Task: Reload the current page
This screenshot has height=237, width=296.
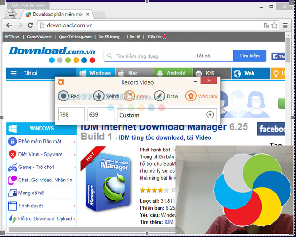Action: 31,25
